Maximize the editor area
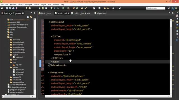Viewport: 179px width, 100px height. [x=173, y=13]
